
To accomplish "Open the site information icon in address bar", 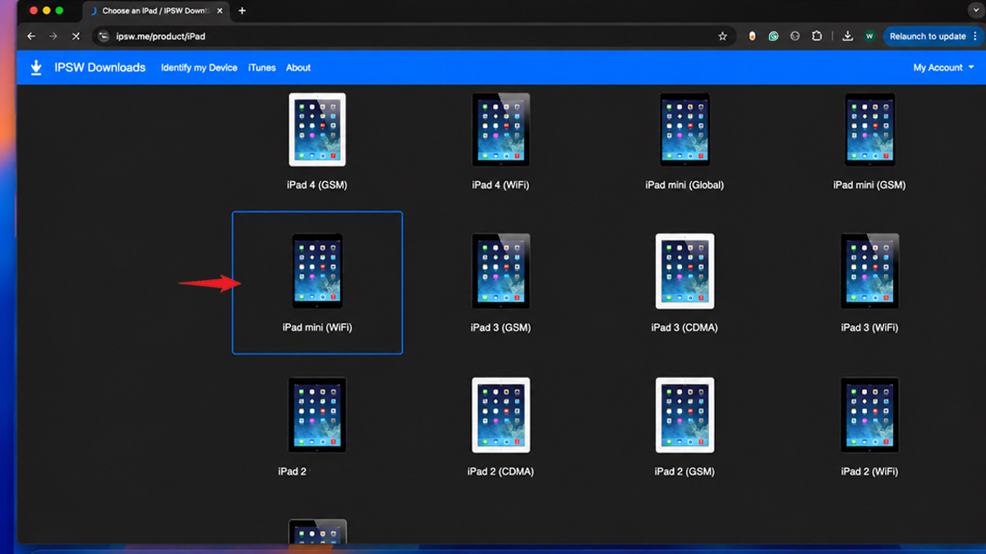I will click(103, 36).
